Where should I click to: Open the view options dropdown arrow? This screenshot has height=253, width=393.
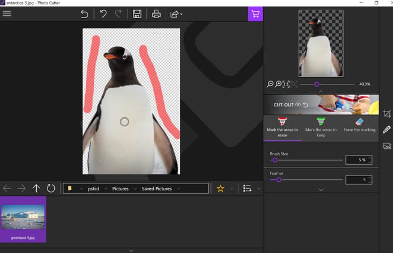pos(259,188)
